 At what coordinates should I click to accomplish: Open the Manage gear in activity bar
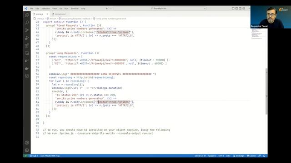click(x=27, y=150)
